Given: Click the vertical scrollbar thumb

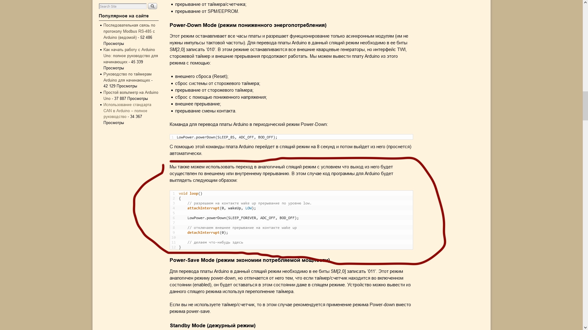Looking at the screenshot, I should [585, 106].
